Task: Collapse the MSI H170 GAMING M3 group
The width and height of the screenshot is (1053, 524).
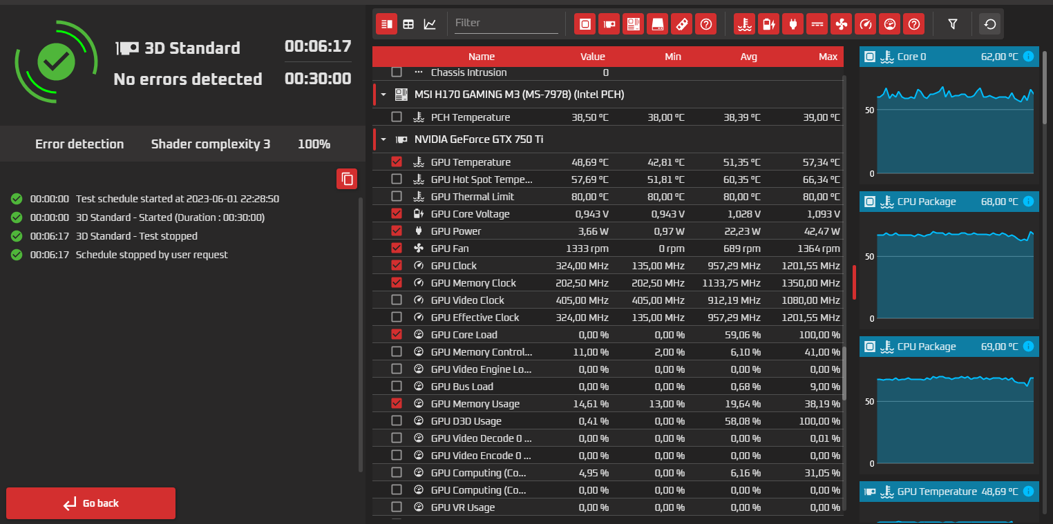Action: 383,95
